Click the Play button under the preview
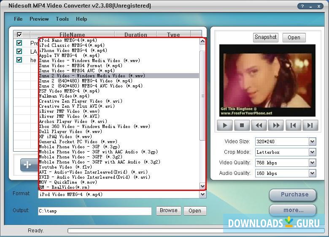Viewport: 329px width, 237px height. pos(225,125)
